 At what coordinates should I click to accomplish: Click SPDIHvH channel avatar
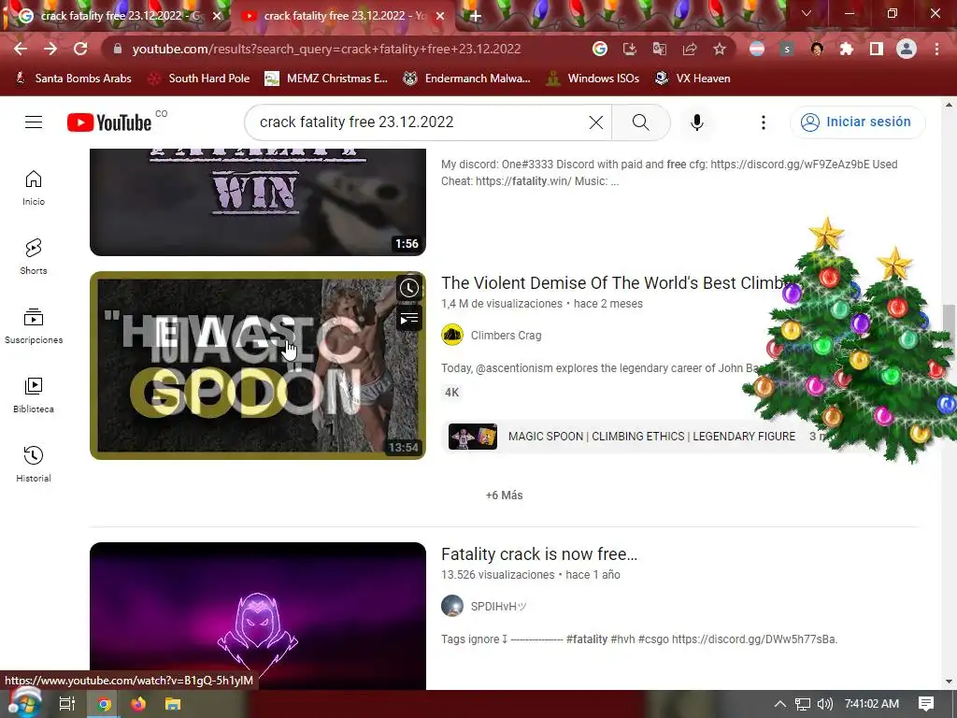click(x=452, y=606)
